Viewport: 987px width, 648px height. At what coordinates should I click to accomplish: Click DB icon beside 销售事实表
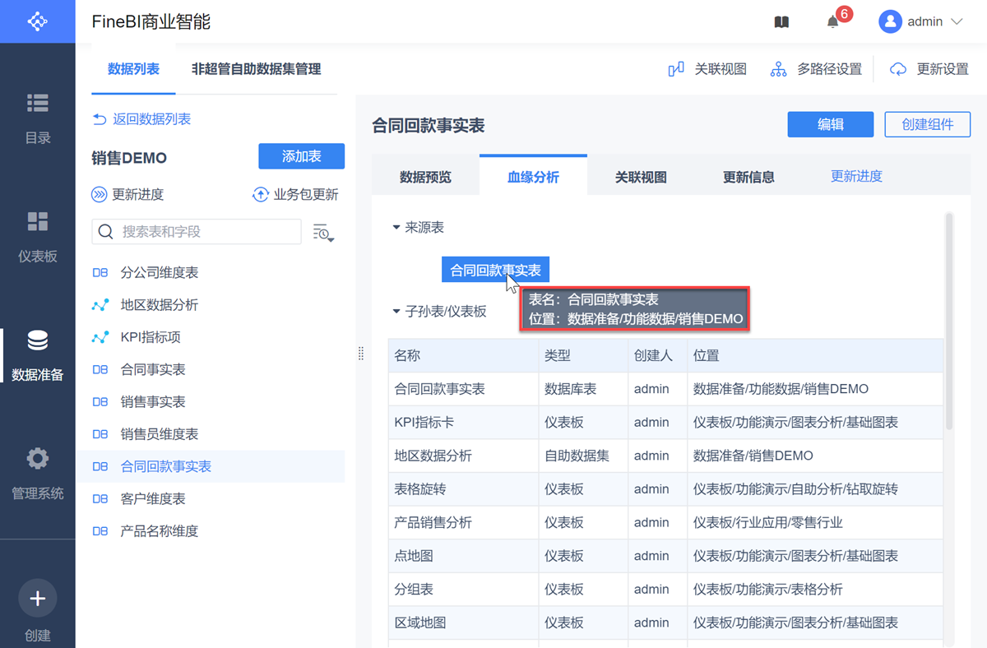[100, 401]
